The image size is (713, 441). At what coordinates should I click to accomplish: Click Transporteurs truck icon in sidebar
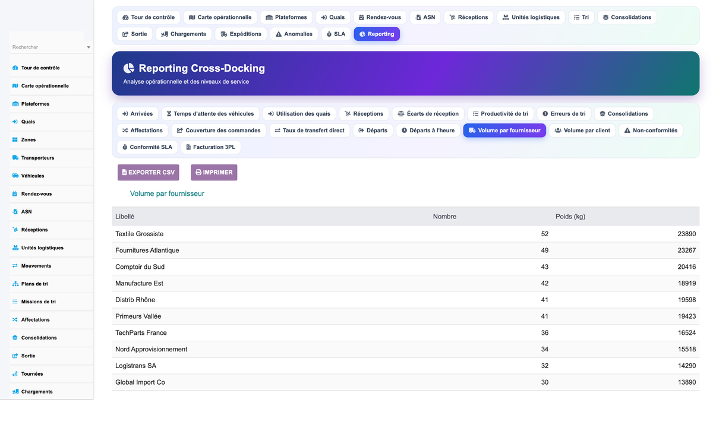click(x=15, y=158)
